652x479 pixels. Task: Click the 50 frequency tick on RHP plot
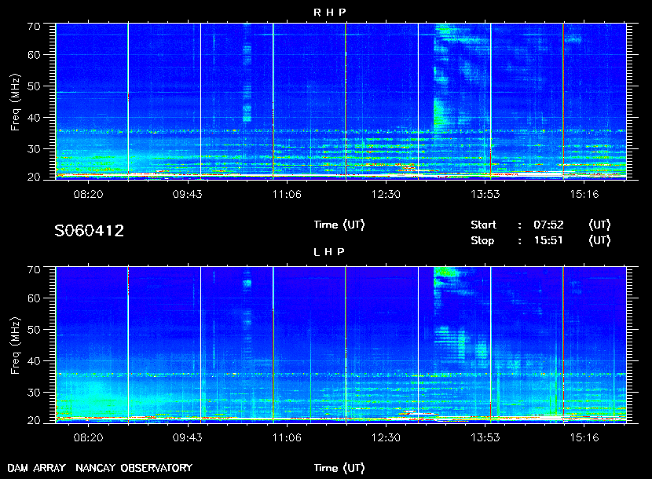coord(34,86)
